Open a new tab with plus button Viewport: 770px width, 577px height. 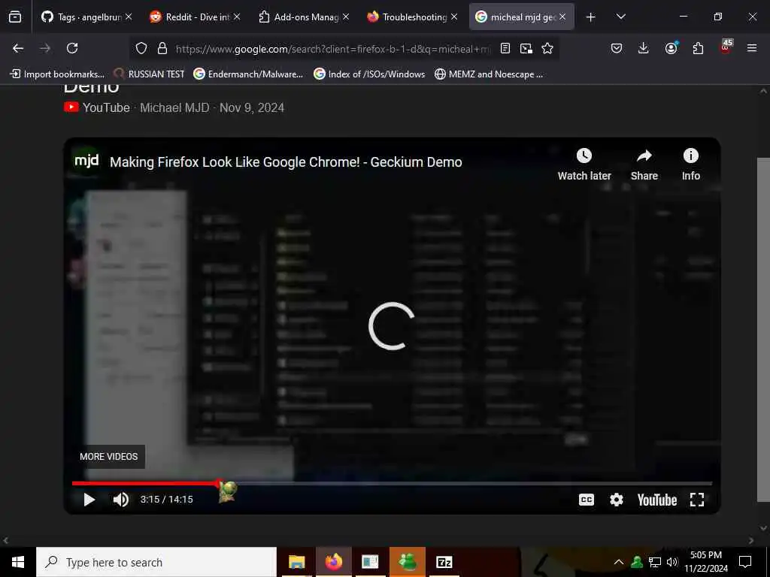591,17
